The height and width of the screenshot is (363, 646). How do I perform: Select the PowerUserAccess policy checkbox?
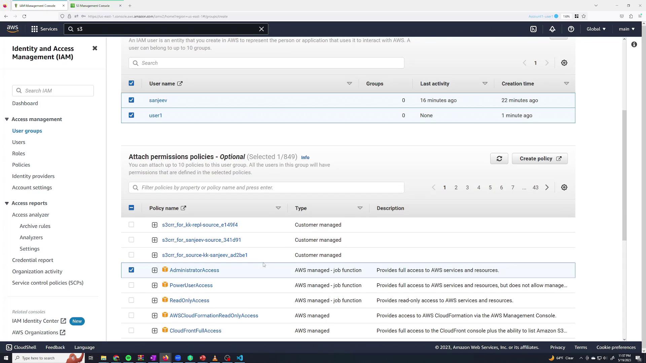(131, 285)
